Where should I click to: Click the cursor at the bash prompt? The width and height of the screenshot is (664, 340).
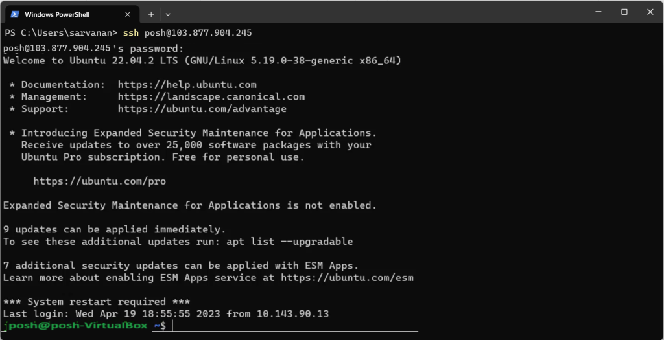(x=172, y=326)
